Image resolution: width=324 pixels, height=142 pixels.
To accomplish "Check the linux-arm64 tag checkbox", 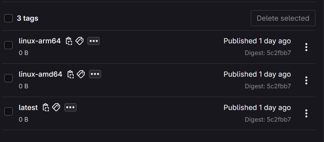I will [8, 45].
